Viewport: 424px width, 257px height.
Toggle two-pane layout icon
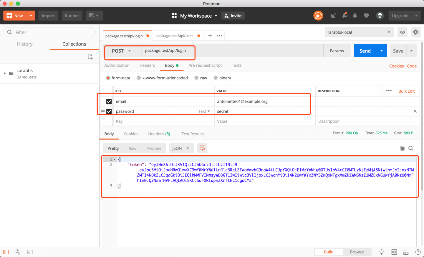point(394,252)
